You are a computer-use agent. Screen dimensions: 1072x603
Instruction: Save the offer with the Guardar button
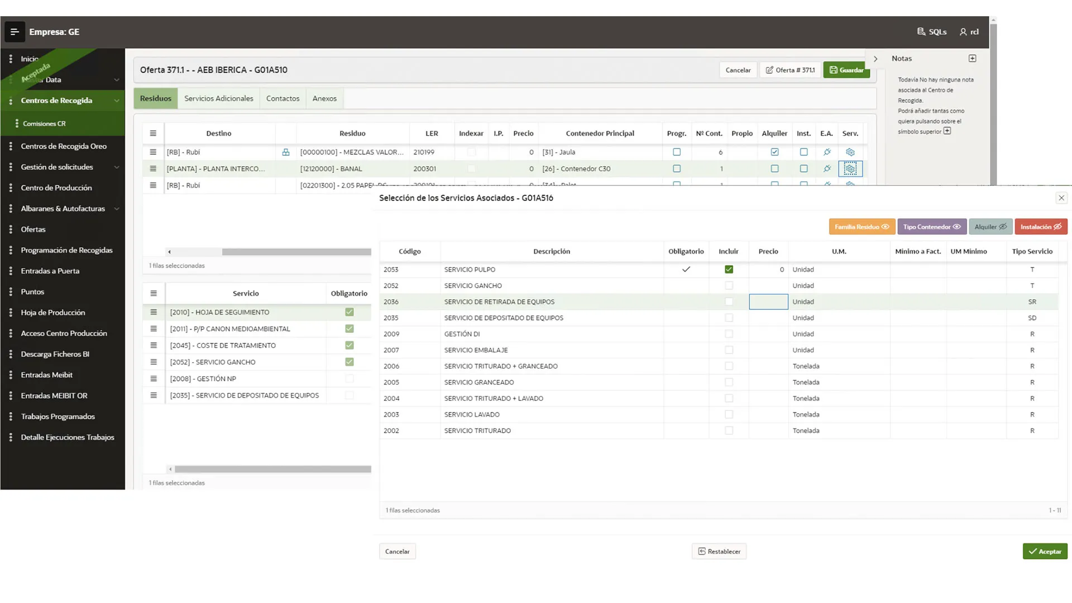coord(846,70)
